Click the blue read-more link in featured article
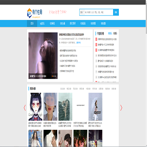This screenshot has width=147, height=147. (78, 42)
